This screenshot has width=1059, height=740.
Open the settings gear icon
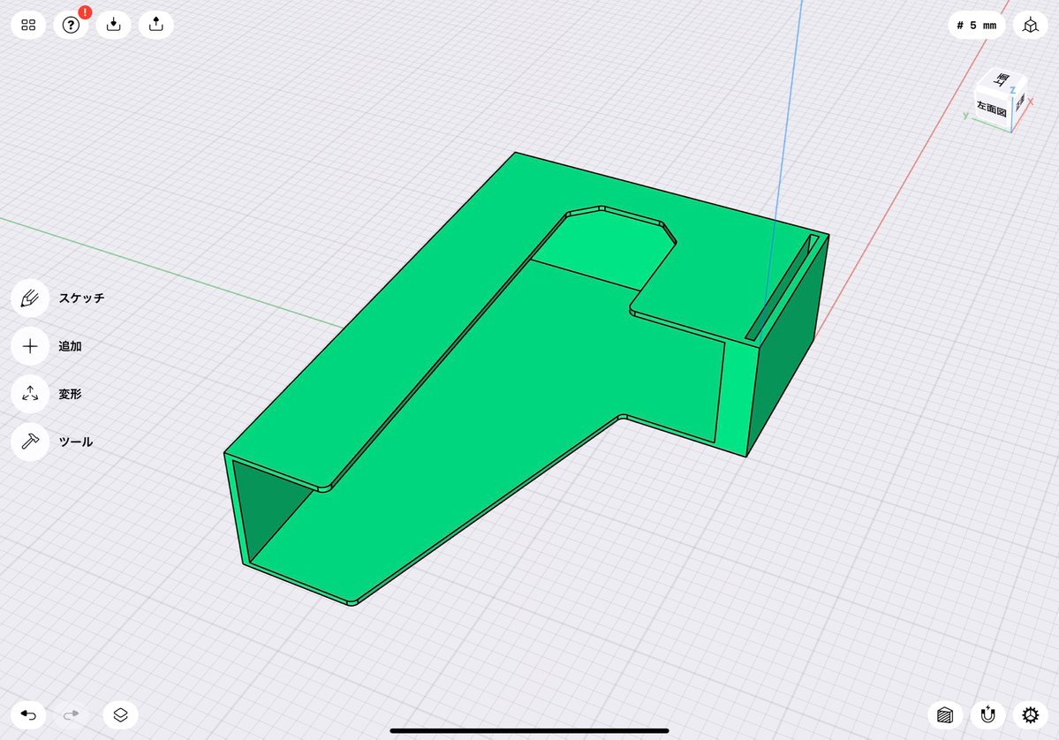point(1030,715)
